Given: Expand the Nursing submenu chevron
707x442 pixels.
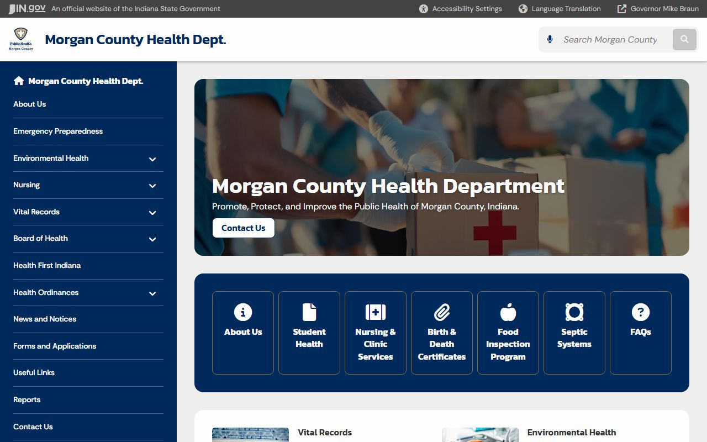Looking at the screenshot, I should click(152, 186).
